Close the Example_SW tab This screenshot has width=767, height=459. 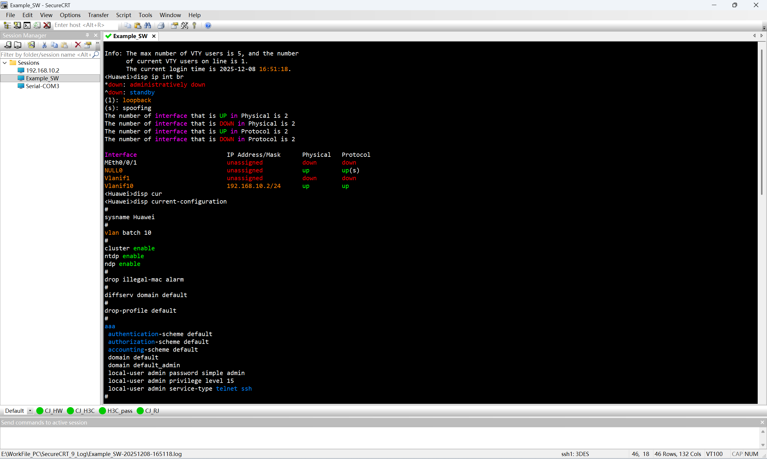pyautogui.click(x=154, y=36)
